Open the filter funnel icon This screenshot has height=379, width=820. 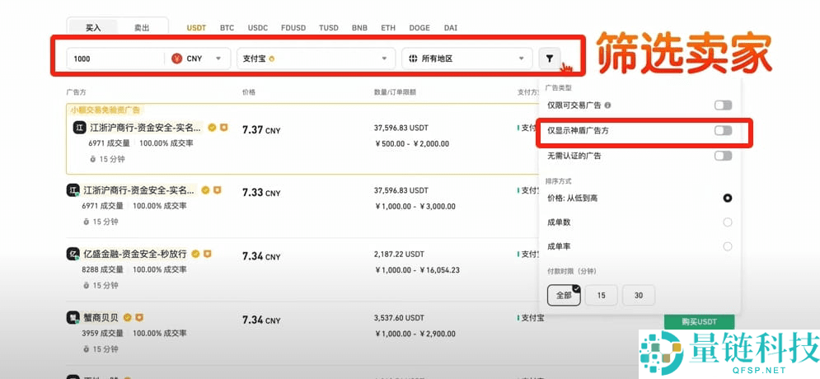pyautogui.click(x=550, y=58)
